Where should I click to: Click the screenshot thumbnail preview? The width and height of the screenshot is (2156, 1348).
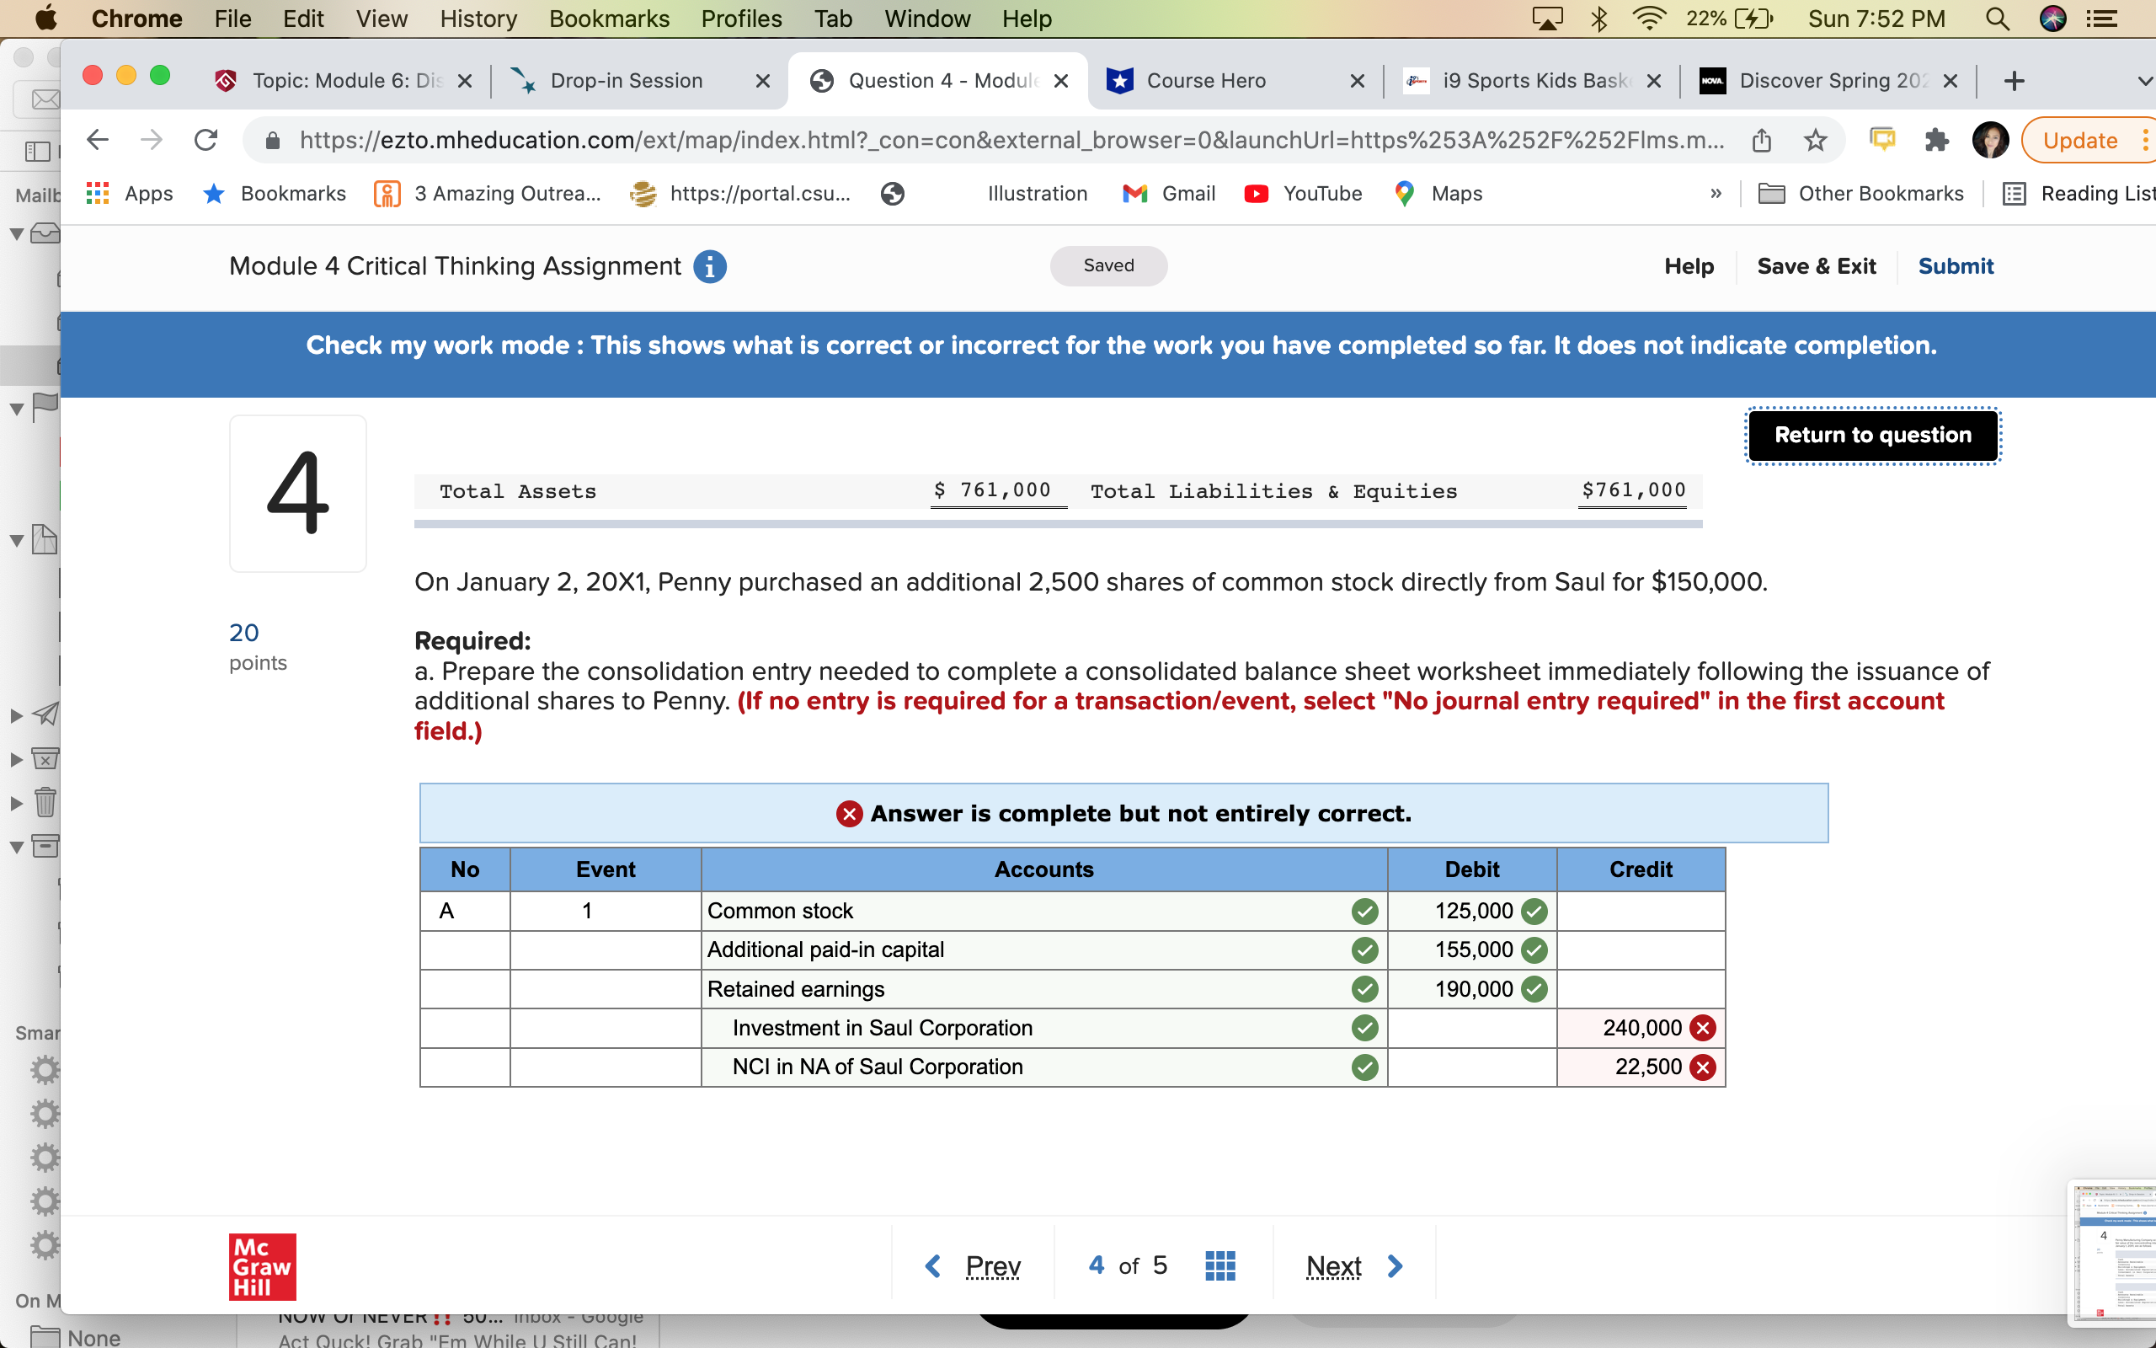pos(2112,1253)
